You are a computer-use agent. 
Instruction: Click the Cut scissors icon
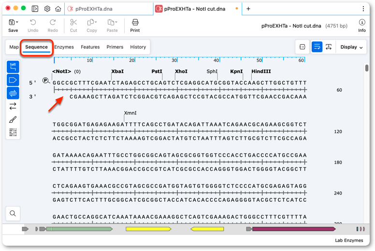click(x=73, y=23)
